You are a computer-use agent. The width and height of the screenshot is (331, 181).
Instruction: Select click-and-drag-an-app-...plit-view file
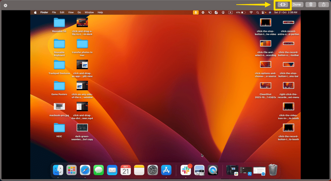click(82, 69)
